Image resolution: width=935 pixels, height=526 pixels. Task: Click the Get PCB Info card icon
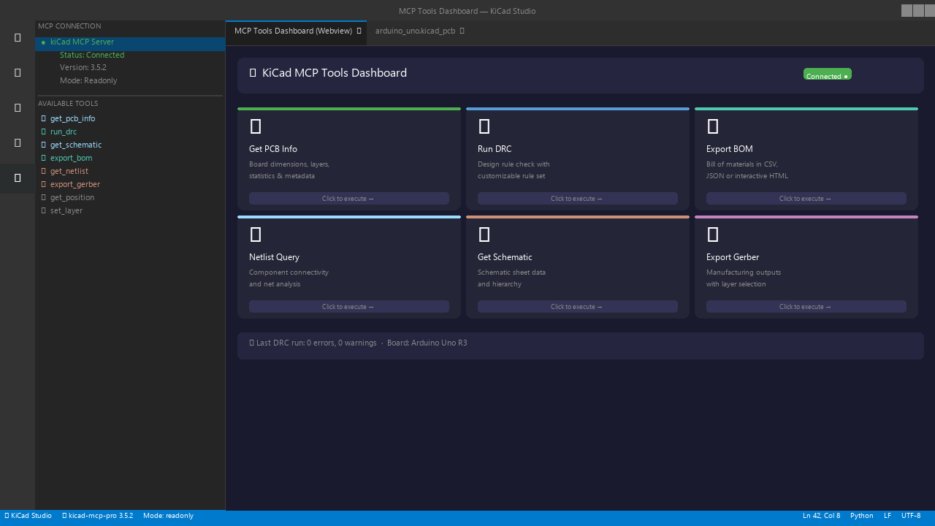point(256,126)
